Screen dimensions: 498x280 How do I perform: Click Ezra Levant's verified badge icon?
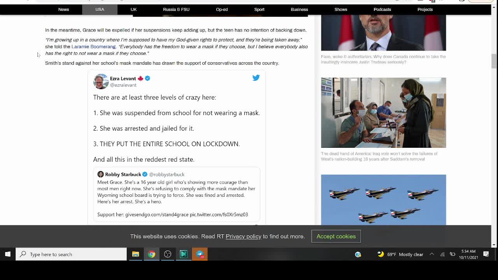[147, 79]
